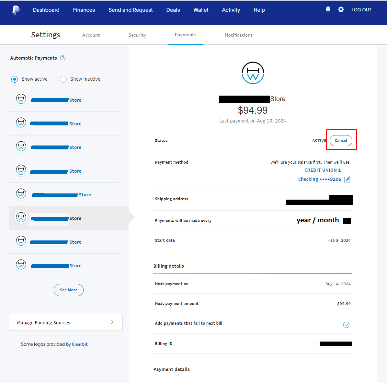Cancel the active automatic payment
Screen dimensions: 387x384
(341, 141)
